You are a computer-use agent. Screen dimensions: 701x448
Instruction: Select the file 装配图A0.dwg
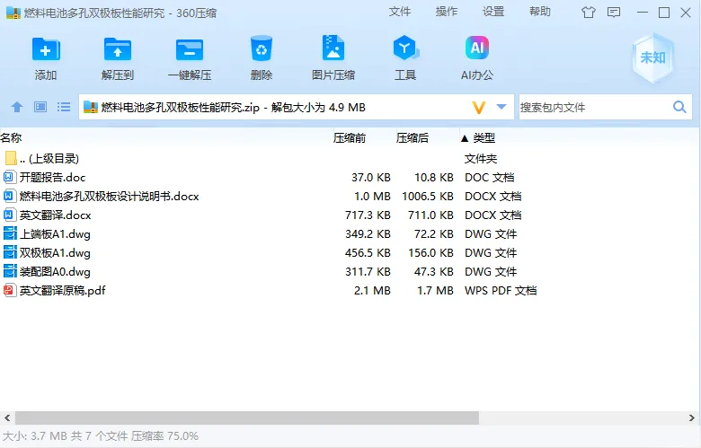(x=55, y=271)
